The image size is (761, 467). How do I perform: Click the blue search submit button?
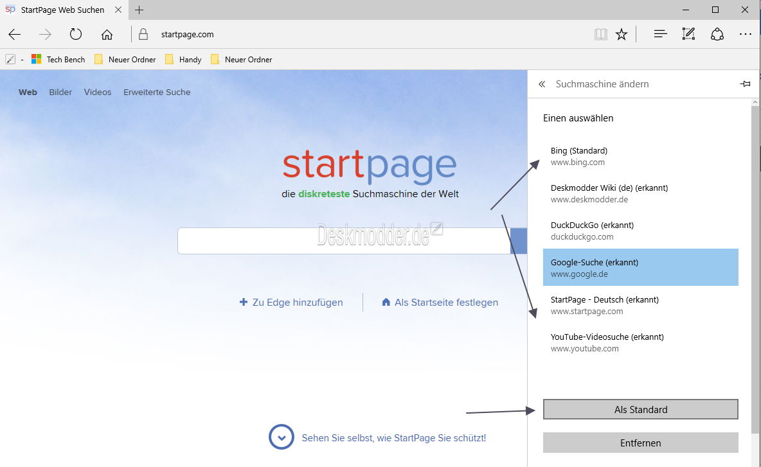point(519,240)
